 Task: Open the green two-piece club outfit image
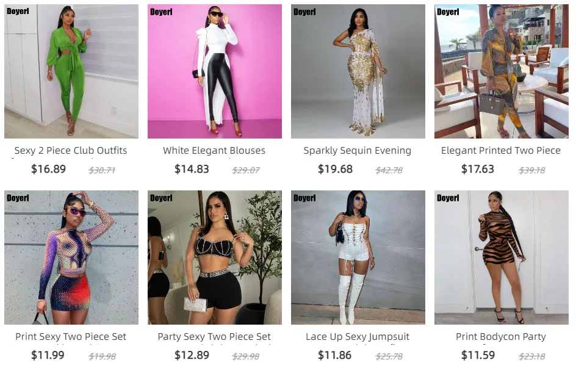point(71,71)
